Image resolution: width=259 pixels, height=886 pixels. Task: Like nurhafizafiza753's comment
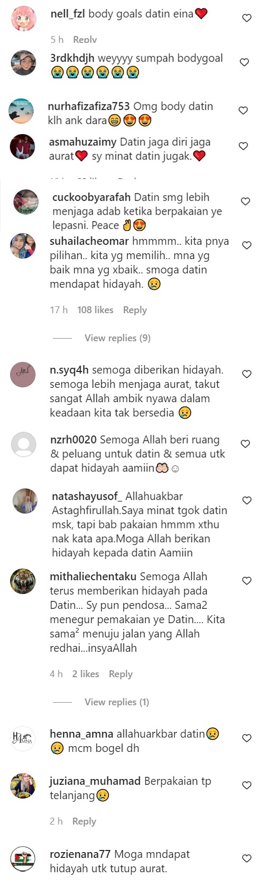[x=243, y=110]
